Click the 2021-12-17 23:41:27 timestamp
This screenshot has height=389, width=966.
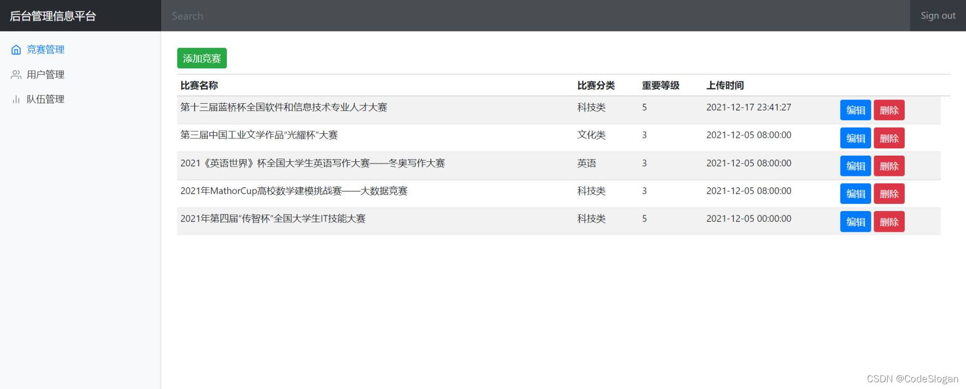(x=749, y=107)
